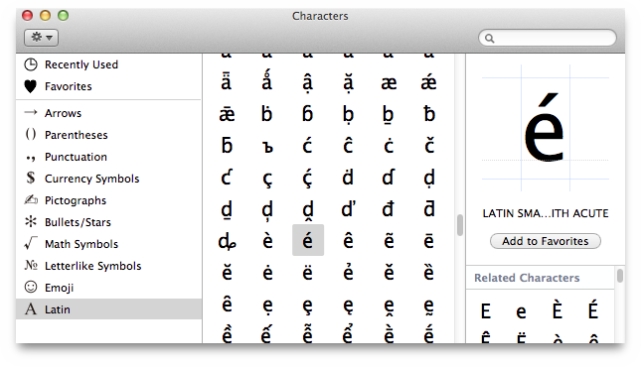Open the Math Symbols square-root icon
This screenshot has width=641, height=367.
pos(31,243)
